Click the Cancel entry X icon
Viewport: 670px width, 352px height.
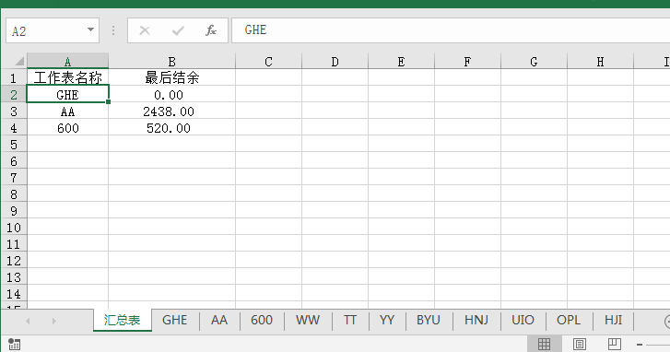pos(145,30)
